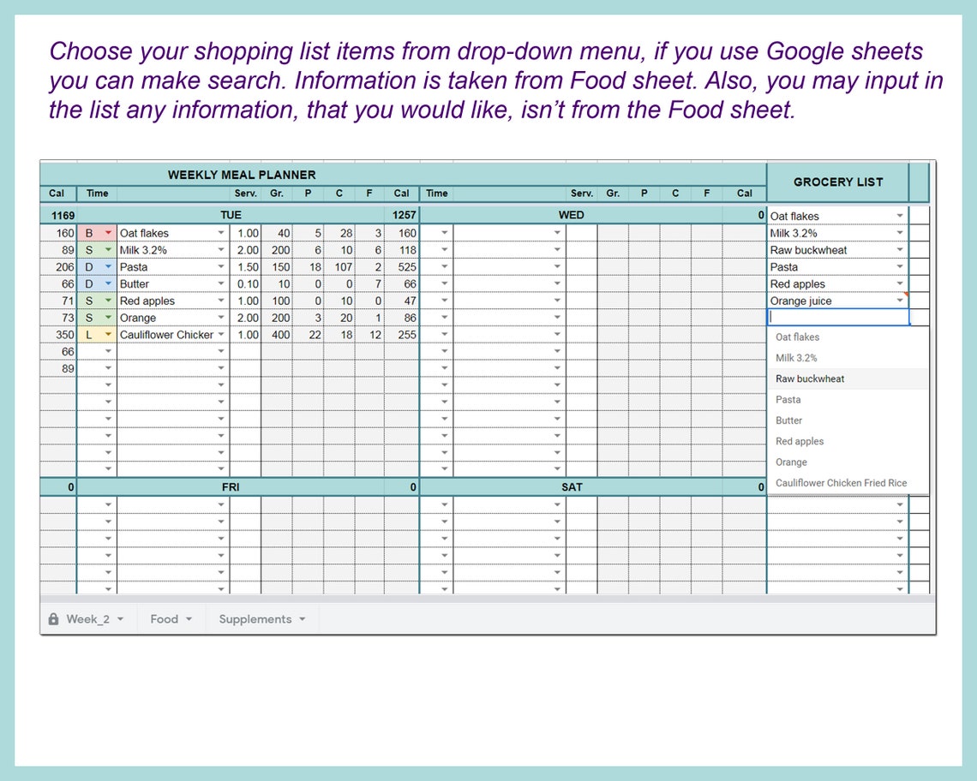
Task: Open dropdown for grocery item Orange juice
Action: [x=900, y=301]
